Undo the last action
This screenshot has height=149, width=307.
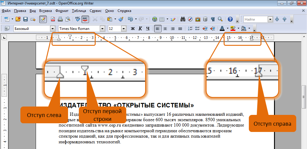130,19
